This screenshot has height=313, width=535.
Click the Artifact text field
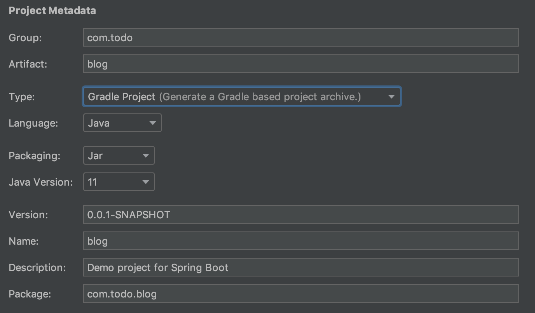tap(300, 64)
